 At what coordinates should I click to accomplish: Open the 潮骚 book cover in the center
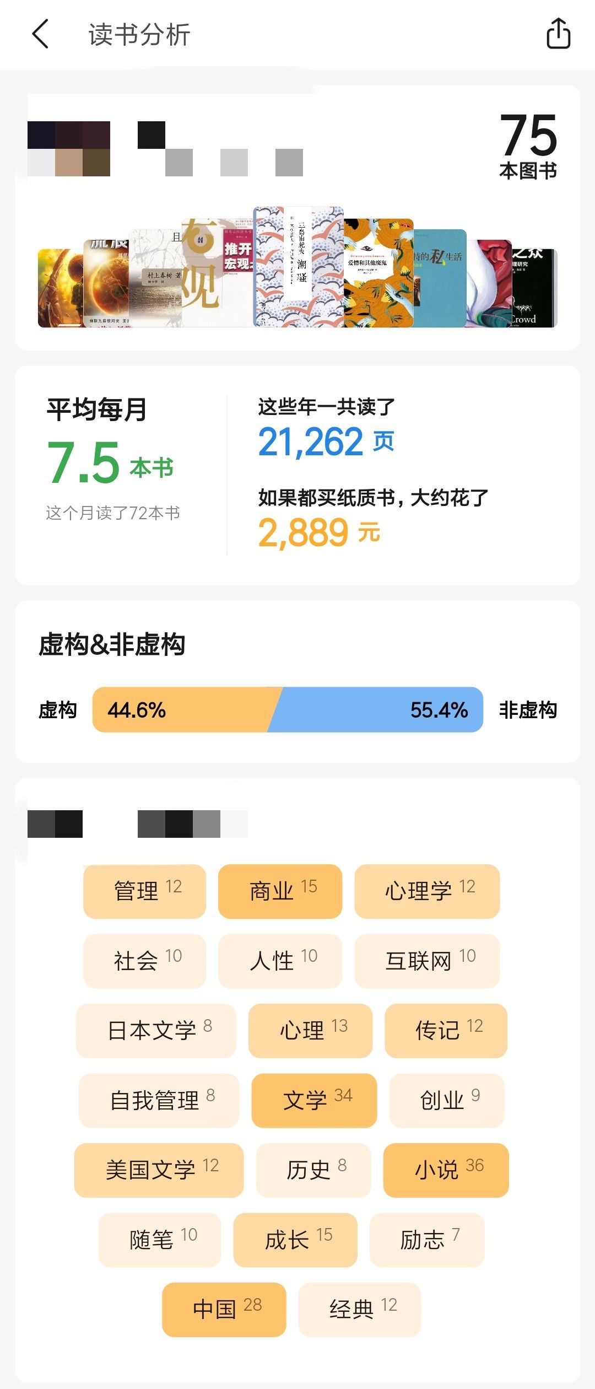[x=299, y=267]
